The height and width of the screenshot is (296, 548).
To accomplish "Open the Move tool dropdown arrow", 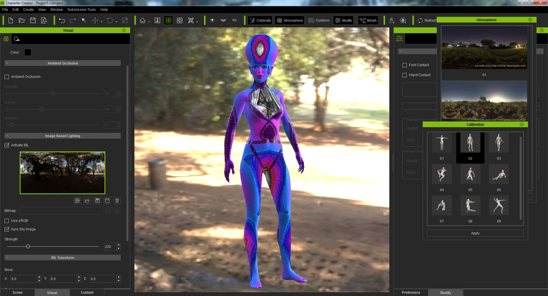I will 101,22.
